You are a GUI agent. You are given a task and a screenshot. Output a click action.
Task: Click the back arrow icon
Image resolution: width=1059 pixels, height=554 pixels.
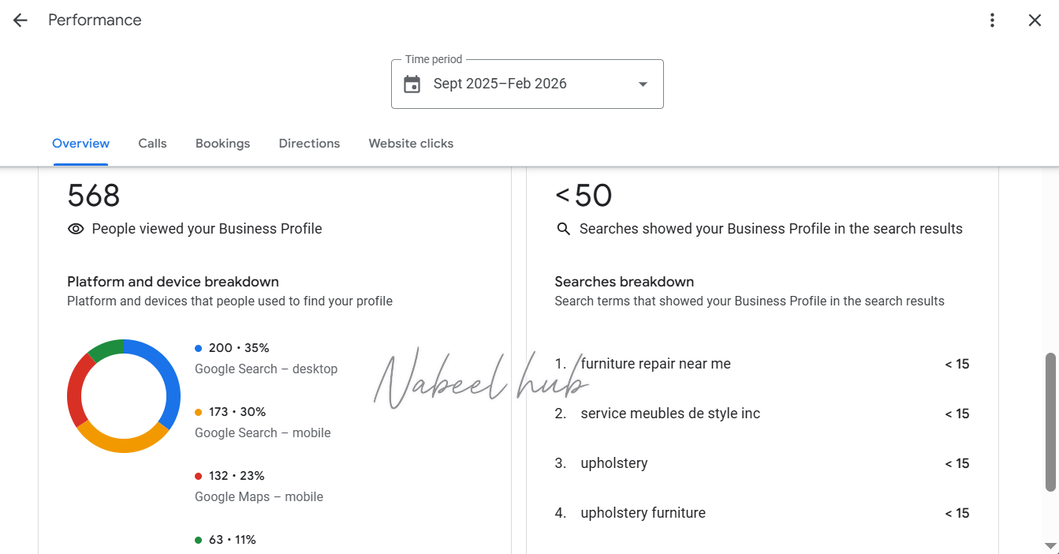[x=20, y=21]
